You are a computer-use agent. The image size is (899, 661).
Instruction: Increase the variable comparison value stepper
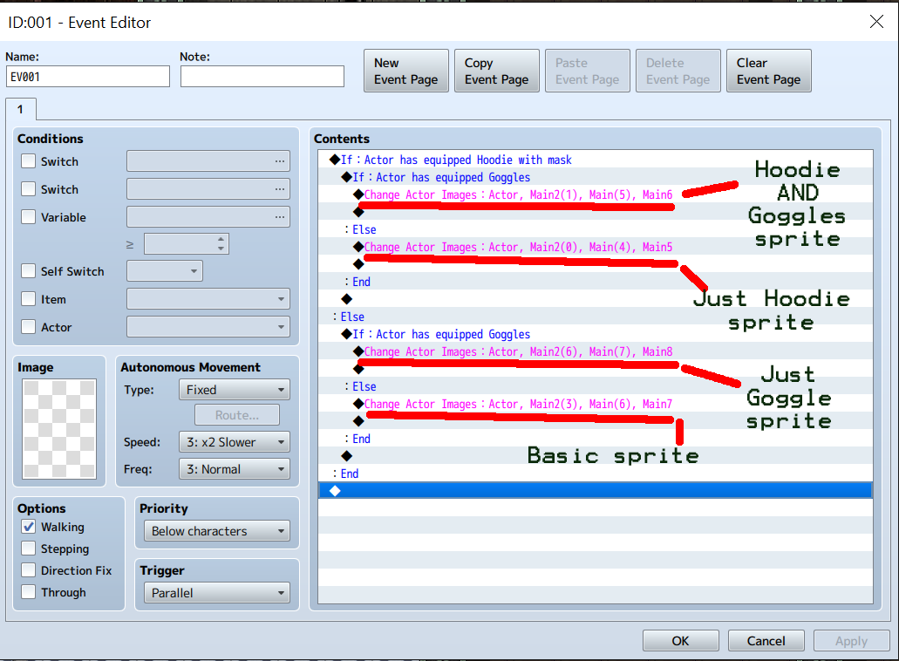coord(221,239)
